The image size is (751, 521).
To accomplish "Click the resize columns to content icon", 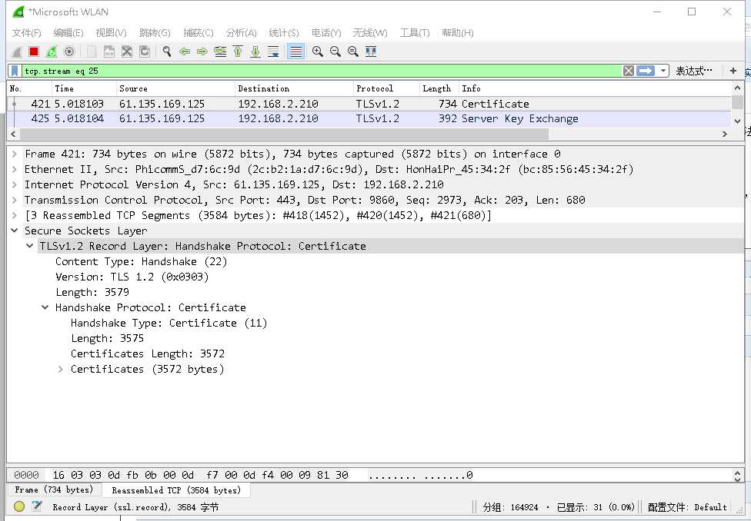I will [x=371, y=51].
